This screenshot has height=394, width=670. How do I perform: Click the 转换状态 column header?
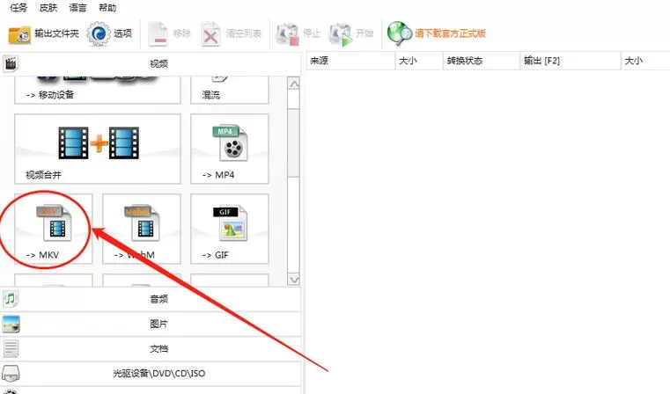(x=482, y=61)
